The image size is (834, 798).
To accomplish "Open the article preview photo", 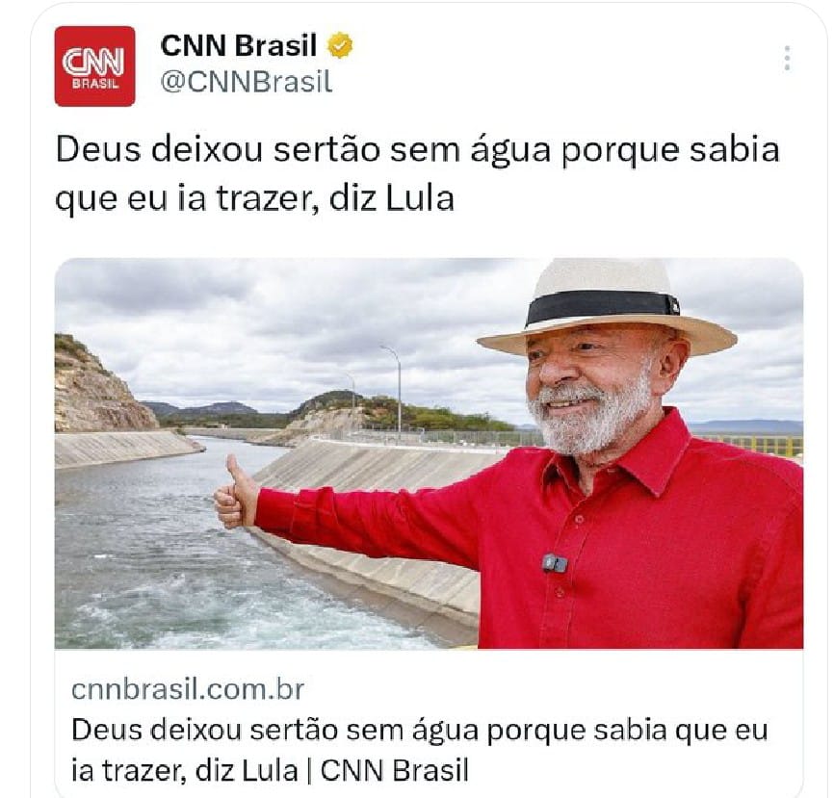I will (x=429, y=453).
